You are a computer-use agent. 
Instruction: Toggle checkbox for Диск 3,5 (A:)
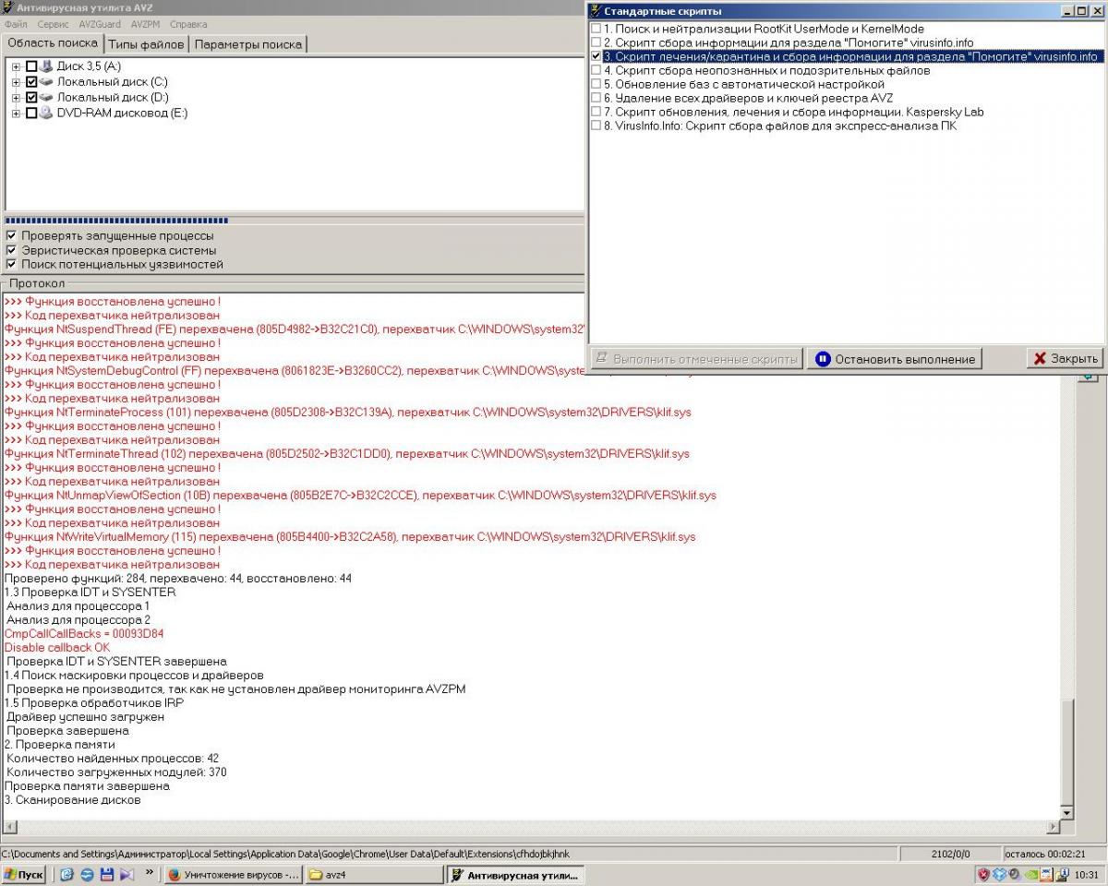tap(31, 66)
